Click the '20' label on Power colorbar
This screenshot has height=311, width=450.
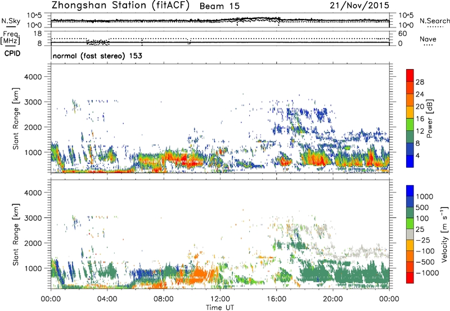[x=420, y=107]
